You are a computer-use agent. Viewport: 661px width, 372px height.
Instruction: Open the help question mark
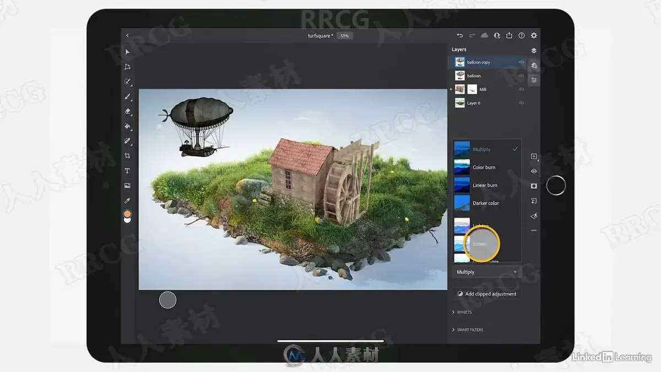pyautogui.click(x=522, y=36)
